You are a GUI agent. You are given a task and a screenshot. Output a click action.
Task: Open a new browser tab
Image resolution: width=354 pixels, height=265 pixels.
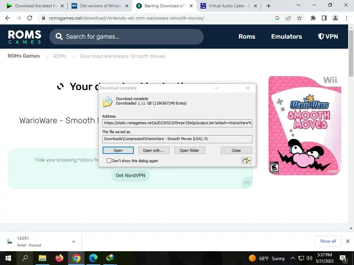click(x=268, y=6)
